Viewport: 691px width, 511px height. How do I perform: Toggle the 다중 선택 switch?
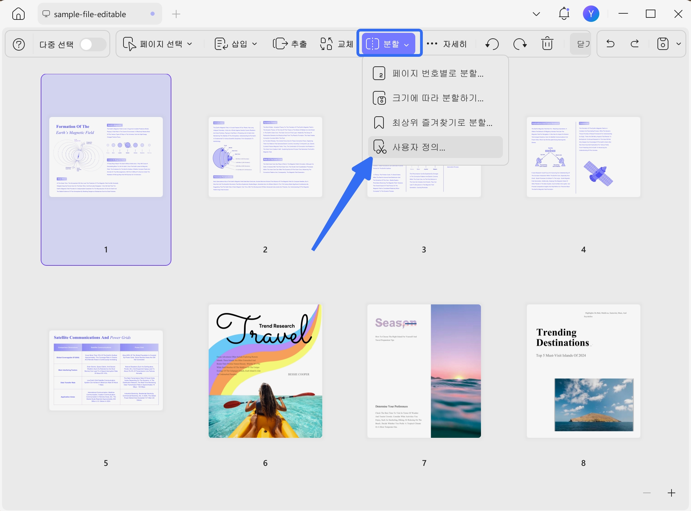coord(93,44)
